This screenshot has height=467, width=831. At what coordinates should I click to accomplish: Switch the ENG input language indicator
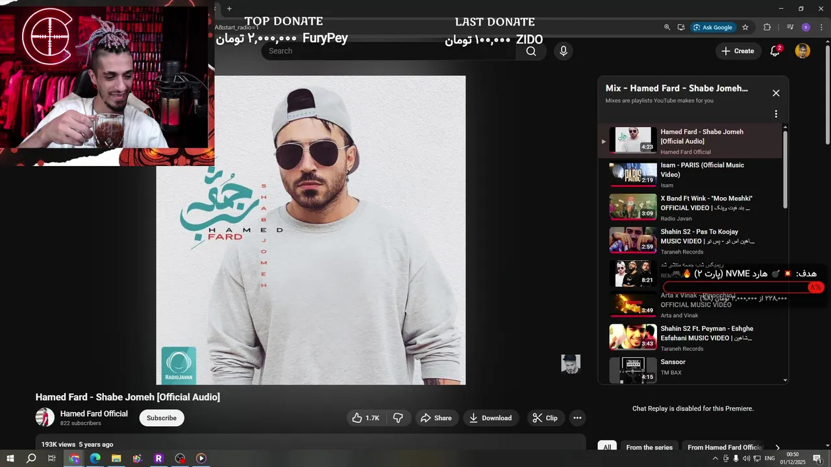pyautogui.click(x=769, y=459)
